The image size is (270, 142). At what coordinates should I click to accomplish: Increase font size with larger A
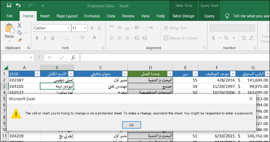(x=92, y=28)
